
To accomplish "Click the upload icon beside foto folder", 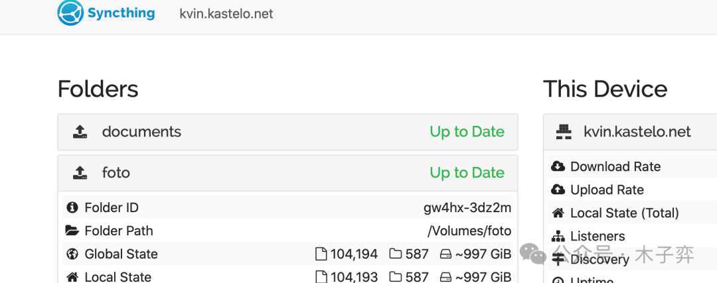I will pyautogui.click(x=80, y=173).
